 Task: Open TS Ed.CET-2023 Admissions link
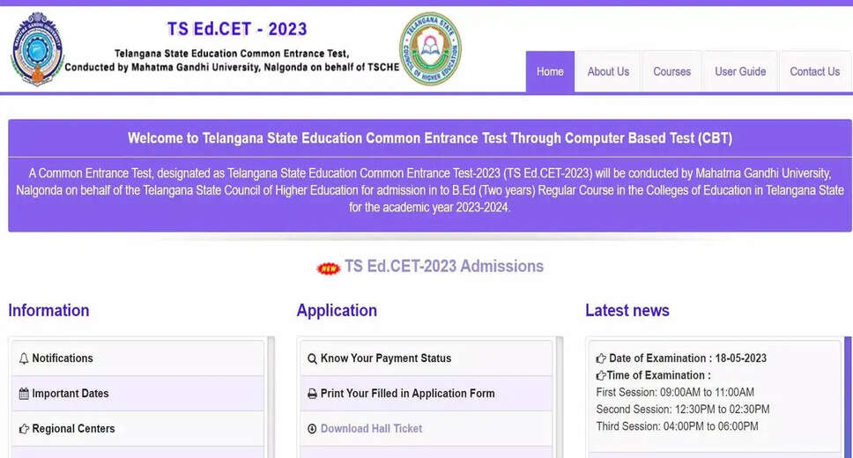click(444, 266)
